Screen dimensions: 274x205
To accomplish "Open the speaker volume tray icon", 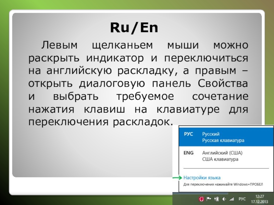I will click(x=224, y=199).
